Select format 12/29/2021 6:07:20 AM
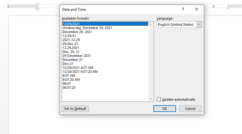 pyautogui.click(x=80, y=72)
